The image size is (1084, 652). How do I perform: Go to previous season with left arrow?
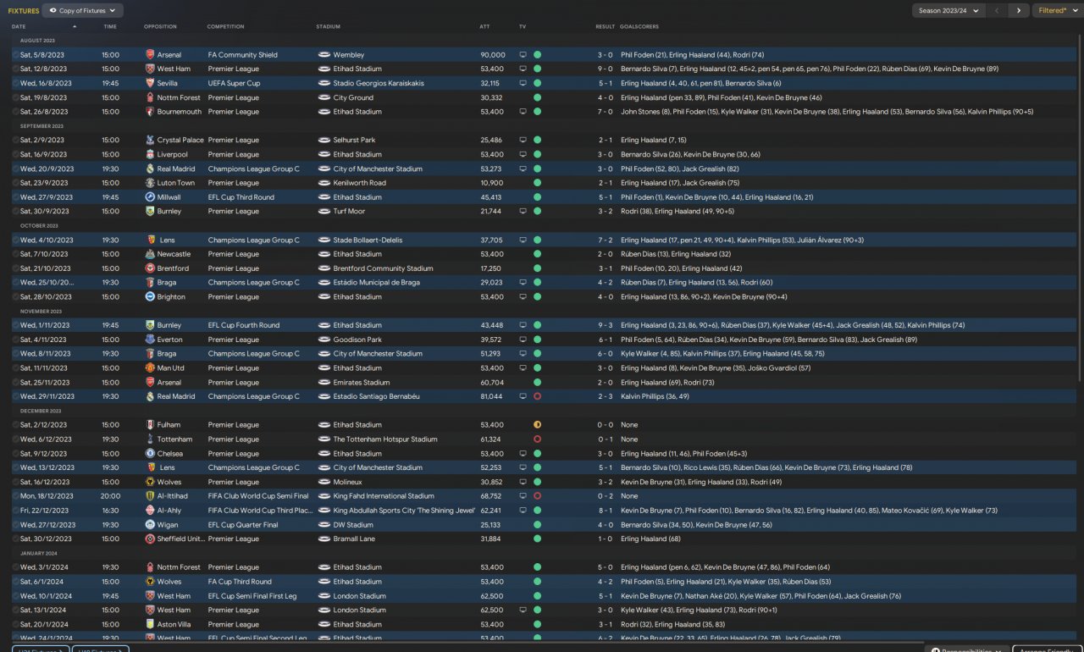click(998, 11)
